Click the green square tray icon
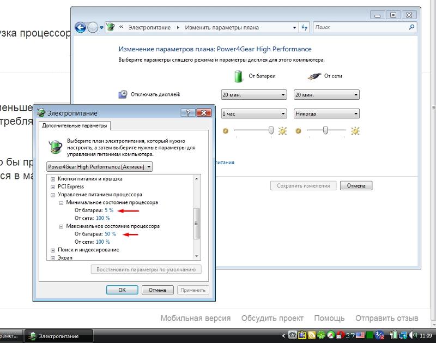436x343 pixels. [370, 335]
